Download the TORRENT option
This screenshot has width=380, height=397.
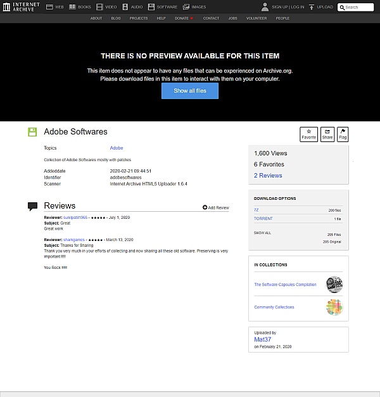point(263,219)
